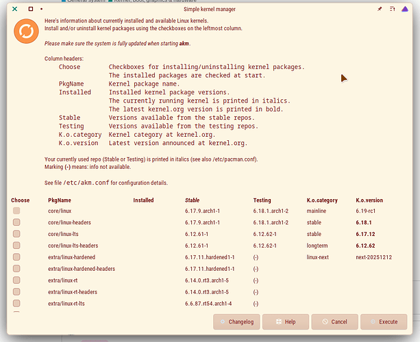Click the orange refresh app icon
This screenshot has width=420, height=342.
point(26,31)
